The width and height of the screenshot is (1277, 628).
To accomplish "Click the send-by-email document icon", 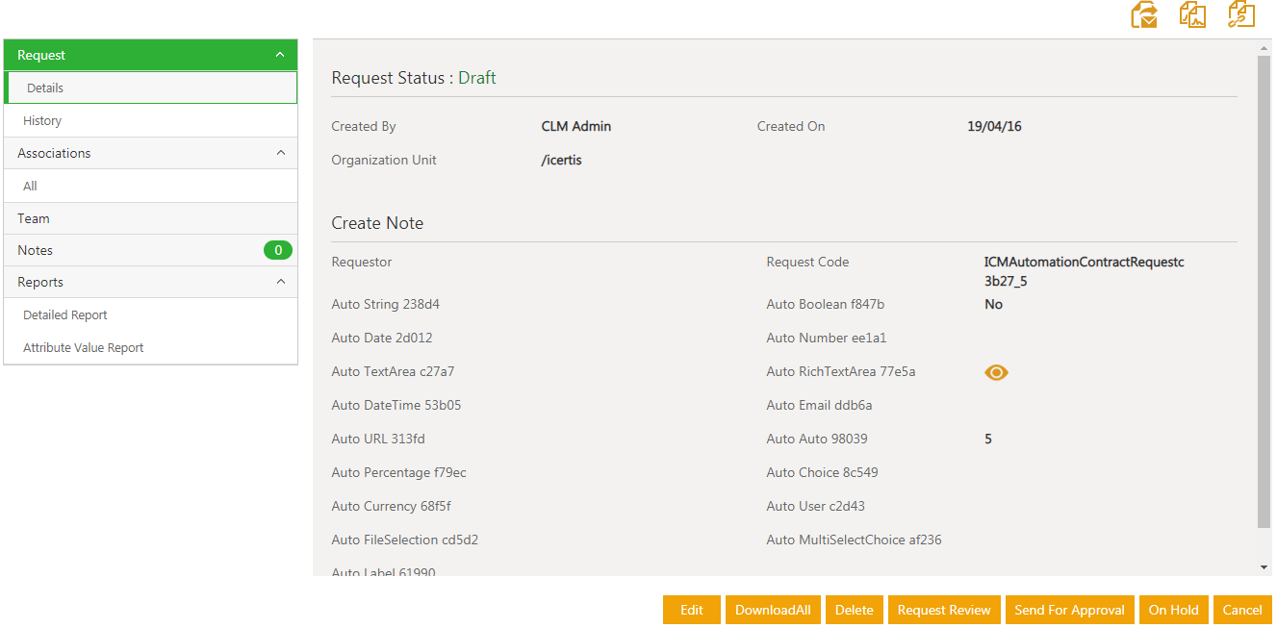I will tap(1144, 15).
